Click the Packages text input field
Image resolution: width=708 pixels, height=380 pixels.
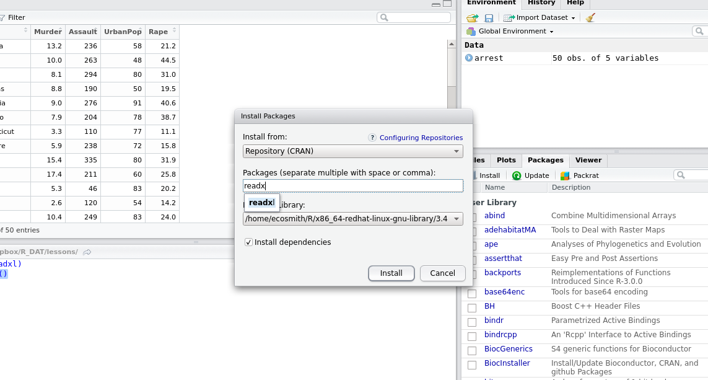pyautogui.click(x=352, y=186)
